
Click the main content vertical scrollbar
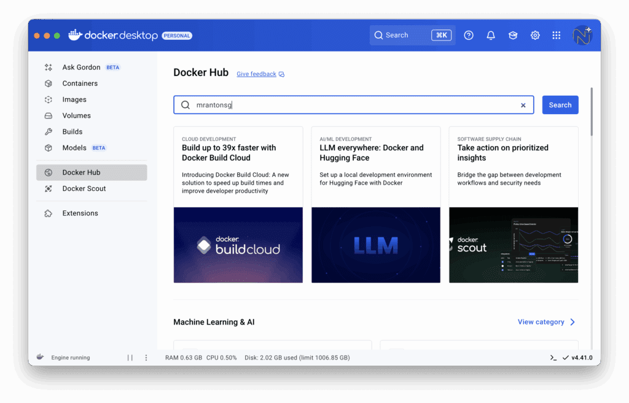point(592,112)
